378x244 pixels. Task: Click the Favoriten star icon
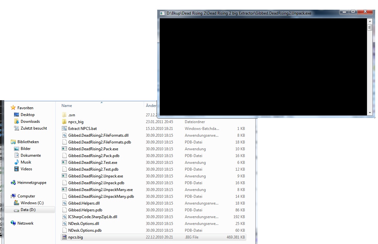(13, 108)
